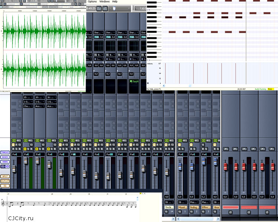The height and width of the screenshot is (222, 278).
Task: Open the SB output dropdown on Trck strip
Action: [x=169, y=202]
